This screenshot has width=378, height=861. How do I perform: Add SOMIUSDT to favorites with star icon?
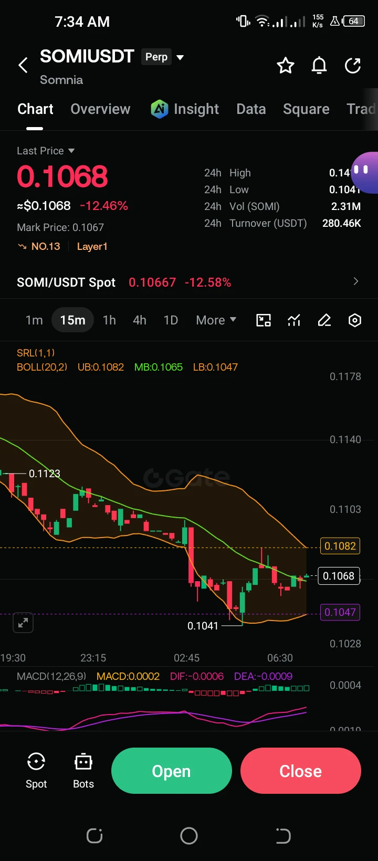pos(286,66)
